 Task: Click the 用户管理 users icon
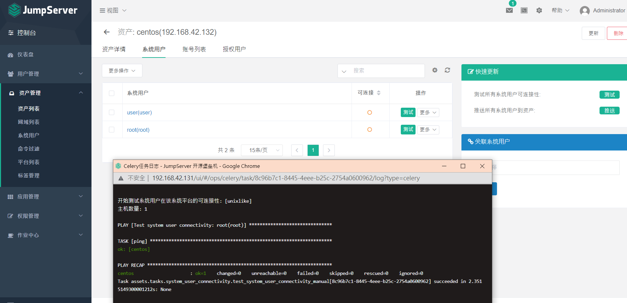pyautogui.click(x=10, y=74)
